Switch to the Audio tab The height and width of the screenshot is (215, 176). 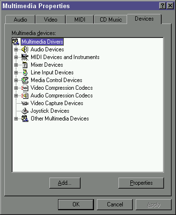pos(20,20)
